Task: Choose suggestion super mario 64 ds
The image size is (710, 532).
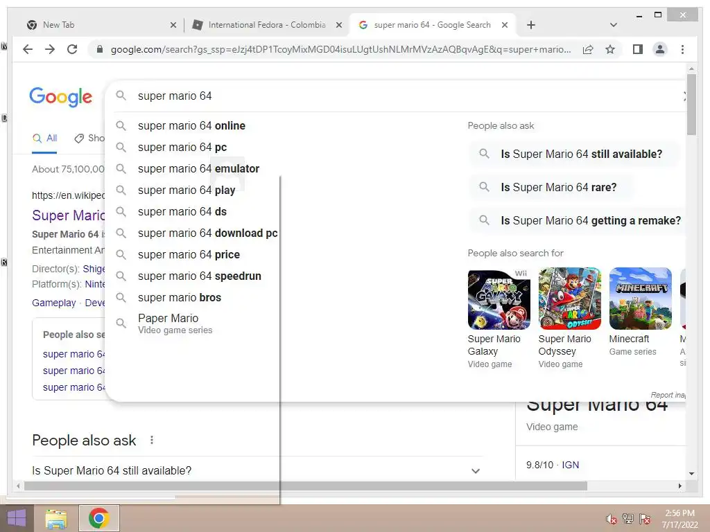Action: pos(182,212)
